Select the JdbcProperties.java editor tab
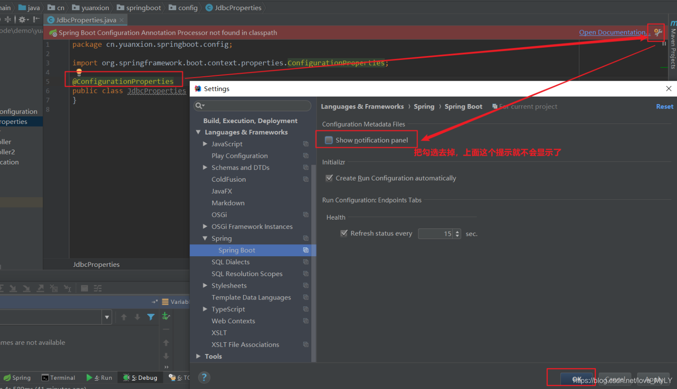677x389 pixels. click(86, 20)
